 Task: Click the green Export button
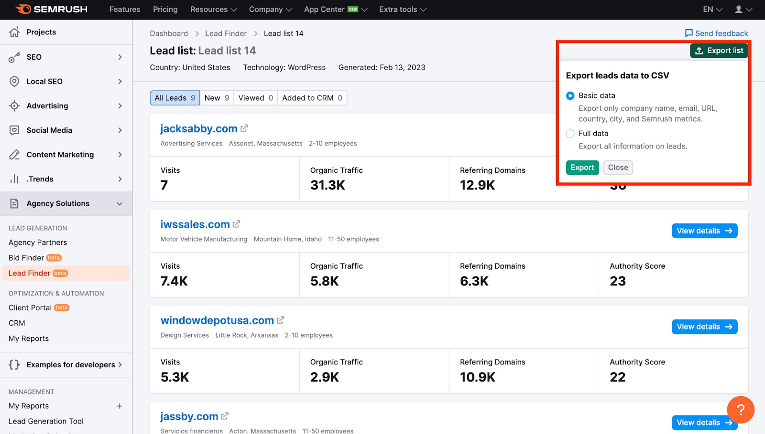(x=582, y=168)
